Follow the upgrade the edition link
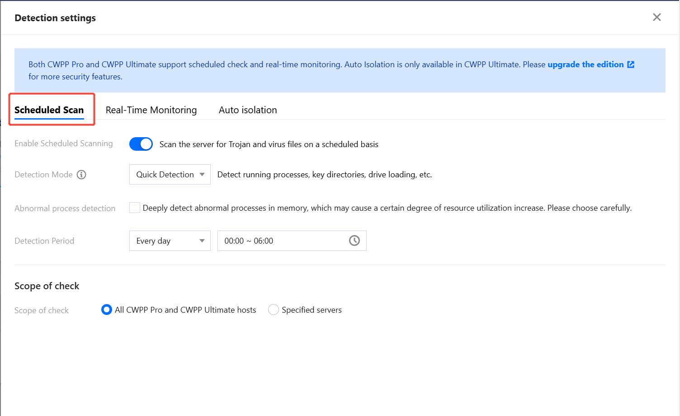The height and width of the screenshot is (416, 680). pos(585,65)
